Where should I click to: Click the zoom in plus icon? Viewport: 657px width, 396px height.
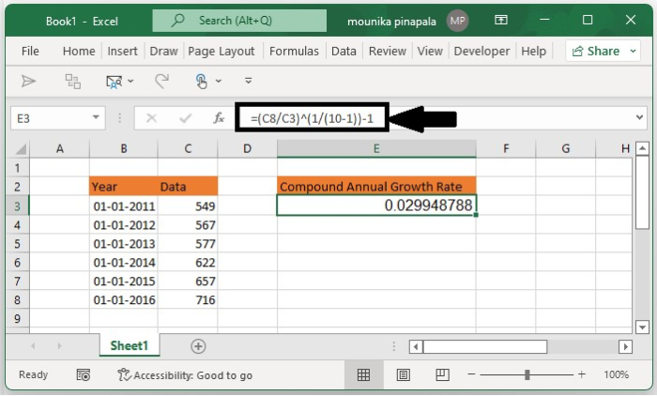tap(582, 374)
